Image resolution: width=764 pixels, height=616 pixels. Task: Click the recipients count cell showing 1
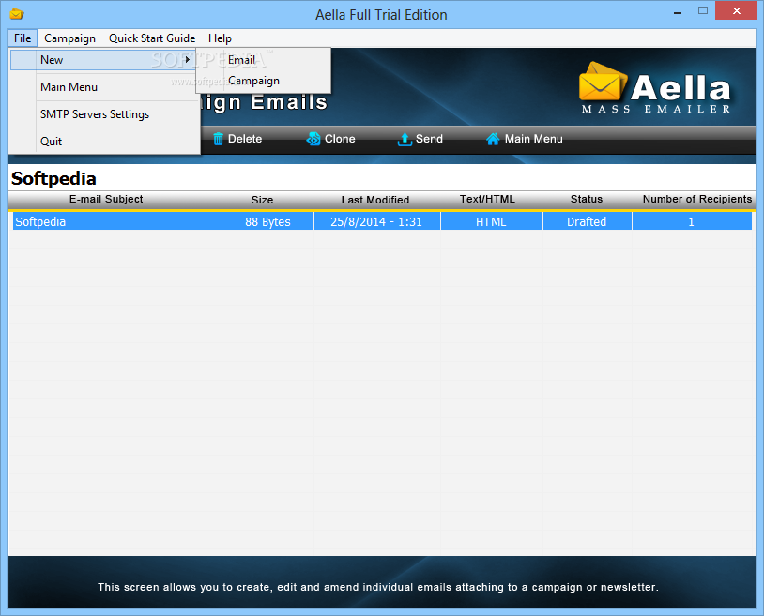[692, 221]
